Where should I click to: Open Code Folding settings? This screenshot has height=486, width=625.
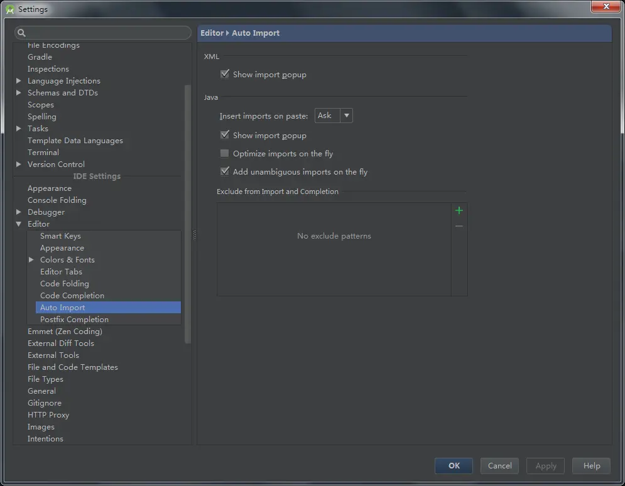tap(65, 284)
